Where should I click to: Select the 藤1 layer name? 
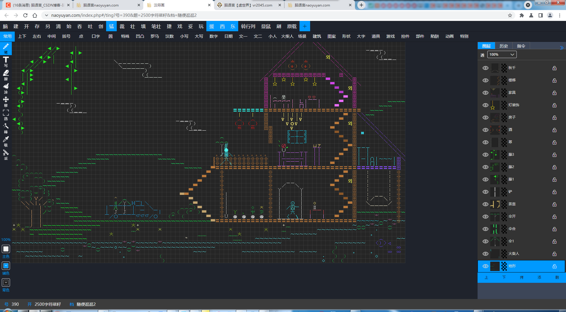point(511,179)
